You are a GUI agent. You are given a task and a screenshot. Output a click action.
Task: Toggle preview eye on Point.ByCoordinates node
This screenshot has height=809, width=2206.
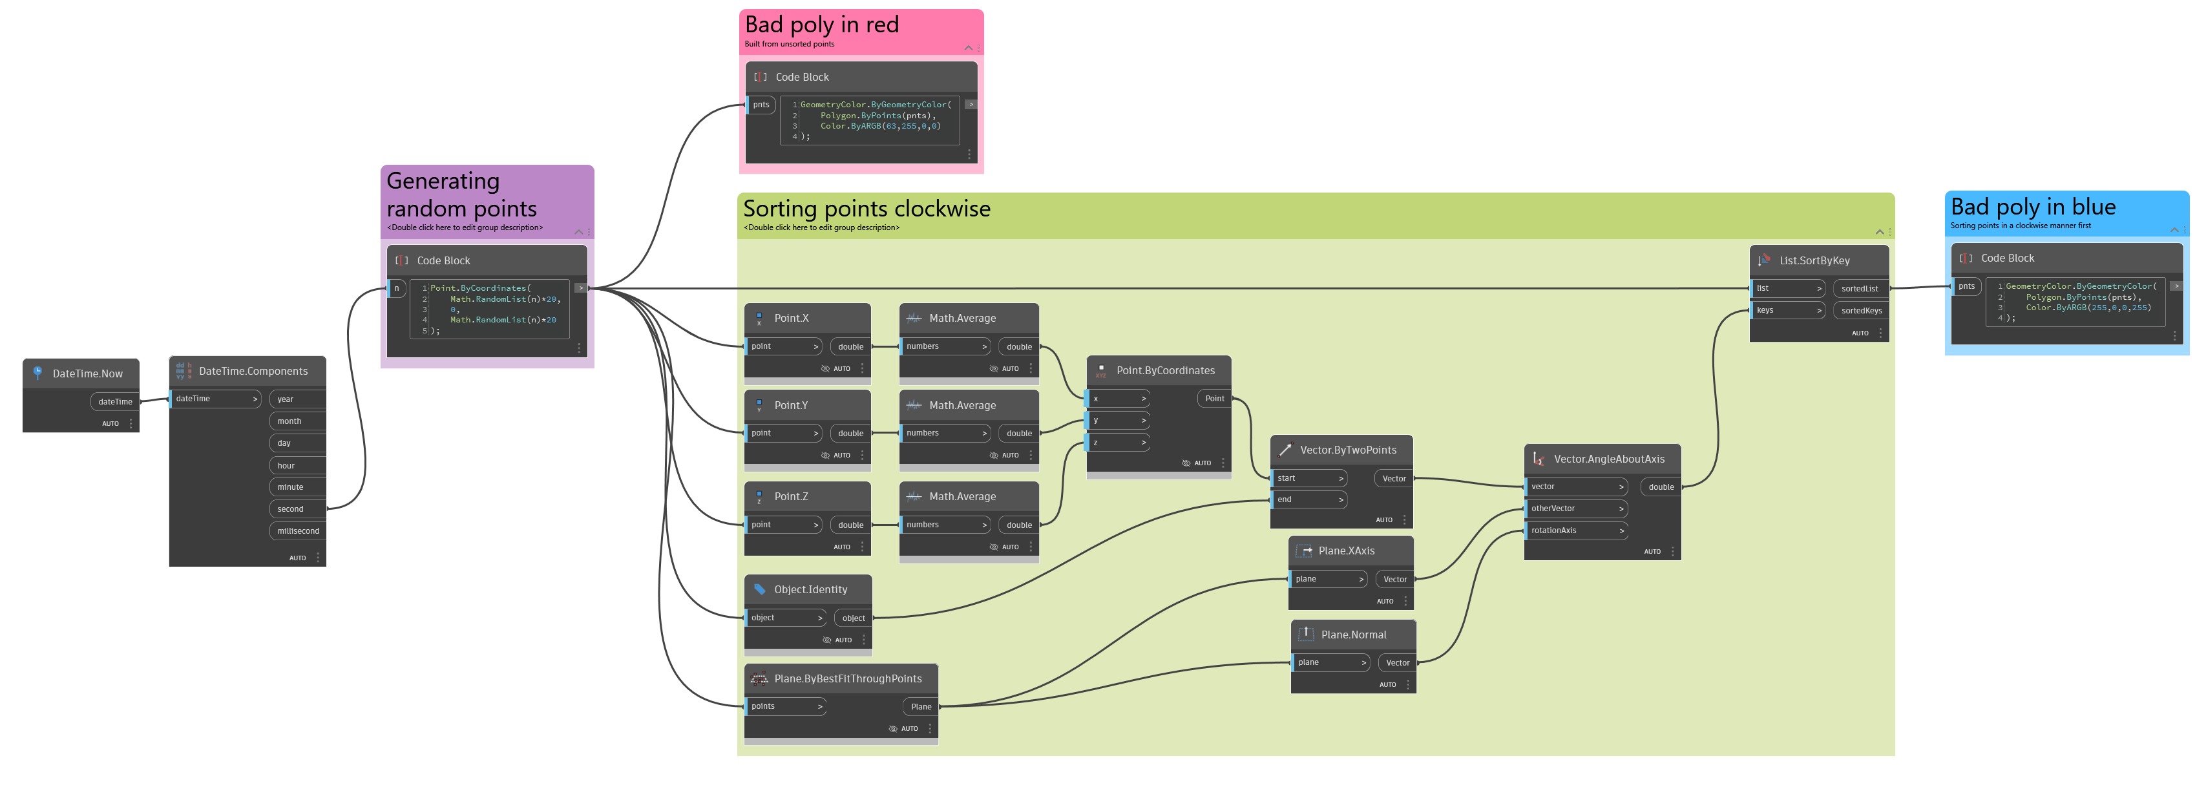point(1186,463)
